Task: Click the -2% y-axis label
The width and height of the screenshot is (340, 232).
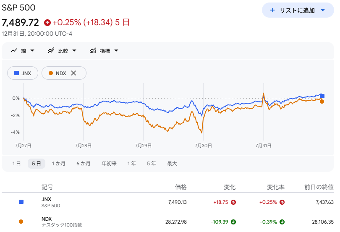Action: click(15, 115)
